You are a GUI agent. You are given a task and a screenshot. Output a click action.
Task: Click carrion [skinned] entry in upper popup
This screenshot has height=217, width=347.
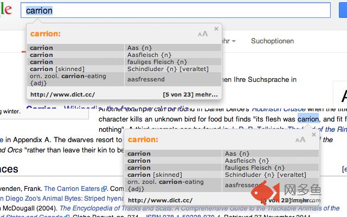(x=57, y=69)
